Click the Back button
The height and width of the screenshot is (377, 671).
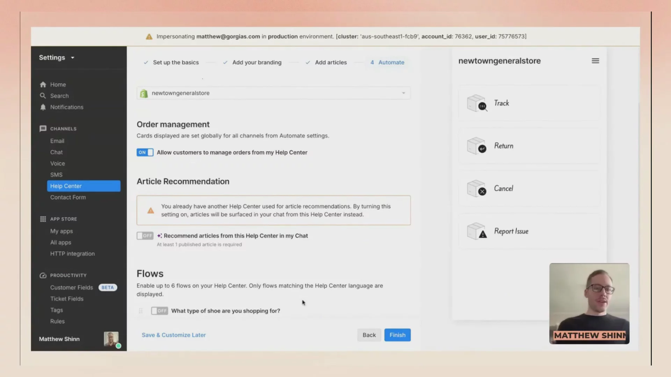(369, 335)
